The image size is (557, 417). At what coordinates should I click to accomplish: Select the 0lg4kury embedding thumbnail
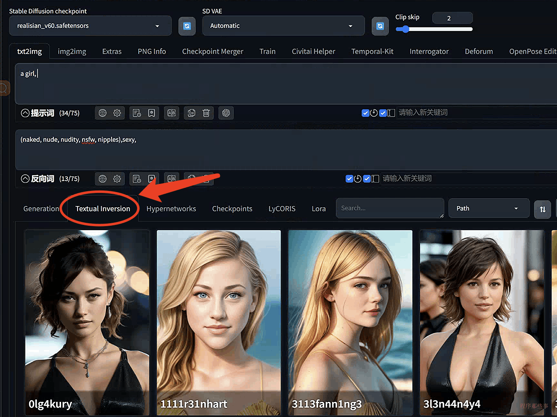pos(87,322)
